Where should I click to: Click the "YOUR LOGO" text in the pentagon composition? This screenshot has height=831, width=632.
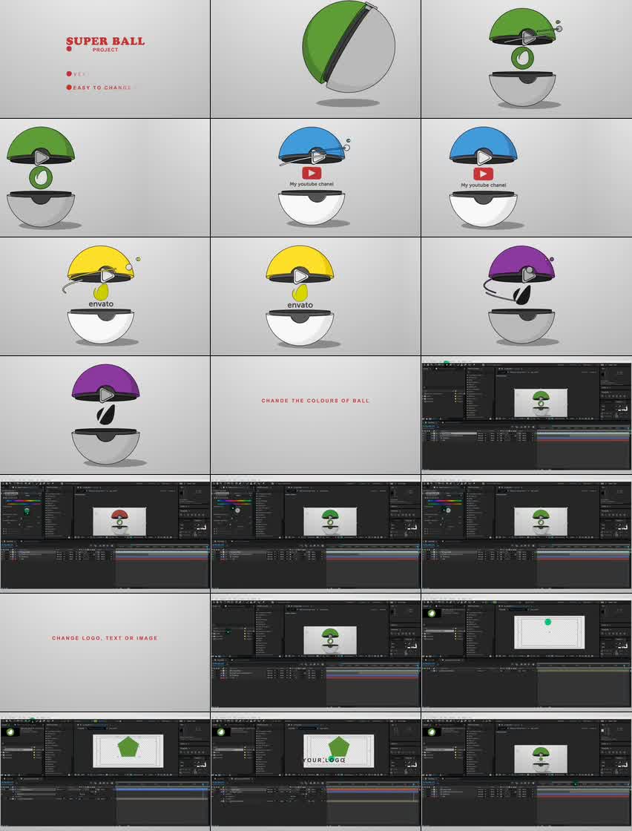point(324,760)
